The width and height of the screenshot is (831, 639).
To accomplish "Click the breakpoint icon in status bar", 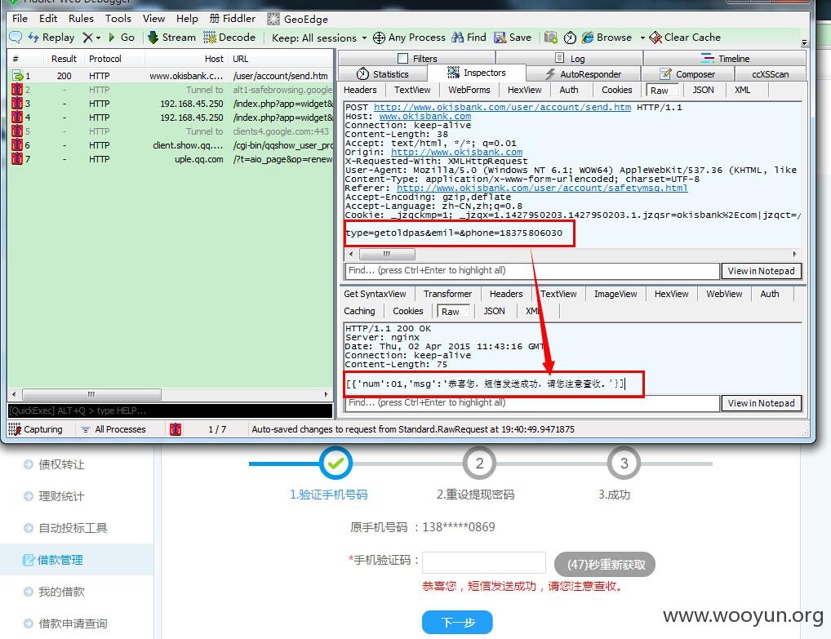I will point(176,429).
